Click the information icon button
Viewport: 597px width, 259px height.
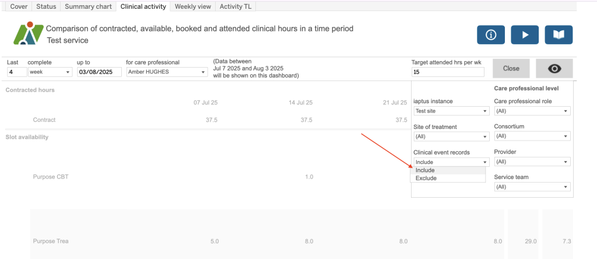coord(490,35)
